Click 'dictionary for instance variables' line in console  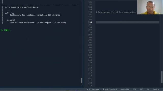pos(35,15)
